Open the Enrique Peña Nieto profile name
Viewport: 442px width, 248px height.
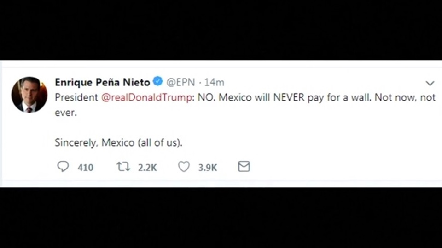(x=102, y=83)
